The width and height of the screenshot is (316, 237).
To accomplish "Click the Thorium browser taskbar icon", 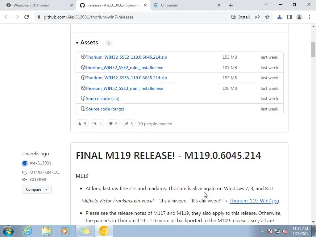I will [x=104, y=231].
